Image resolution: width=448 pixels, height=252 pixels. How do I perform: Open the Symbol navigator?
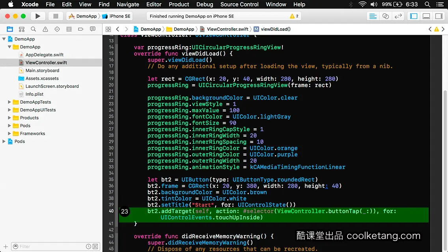(21, 29)
